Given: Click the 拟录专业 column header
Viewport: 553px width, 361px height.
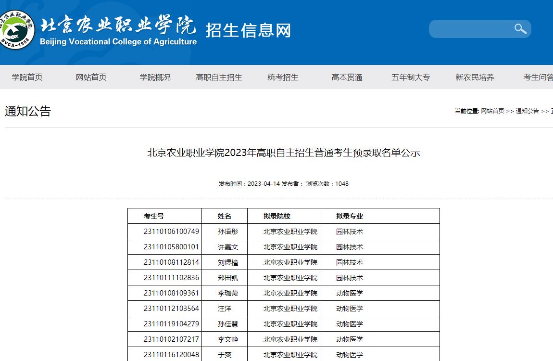Looking at the screenshot, I should click(x=350, y=216).
